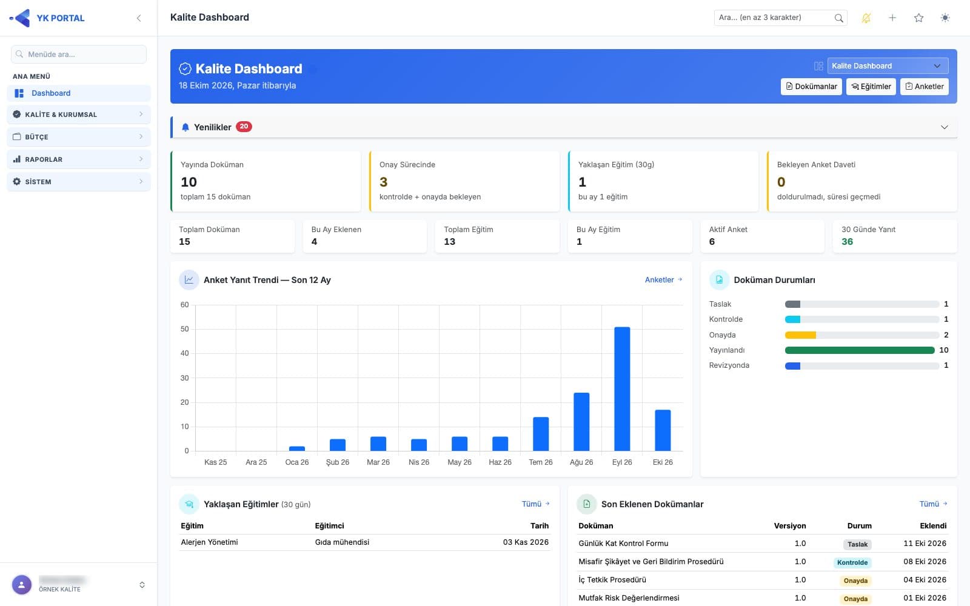Click the Dashboard grid icon in sidebar

[19, 93]
